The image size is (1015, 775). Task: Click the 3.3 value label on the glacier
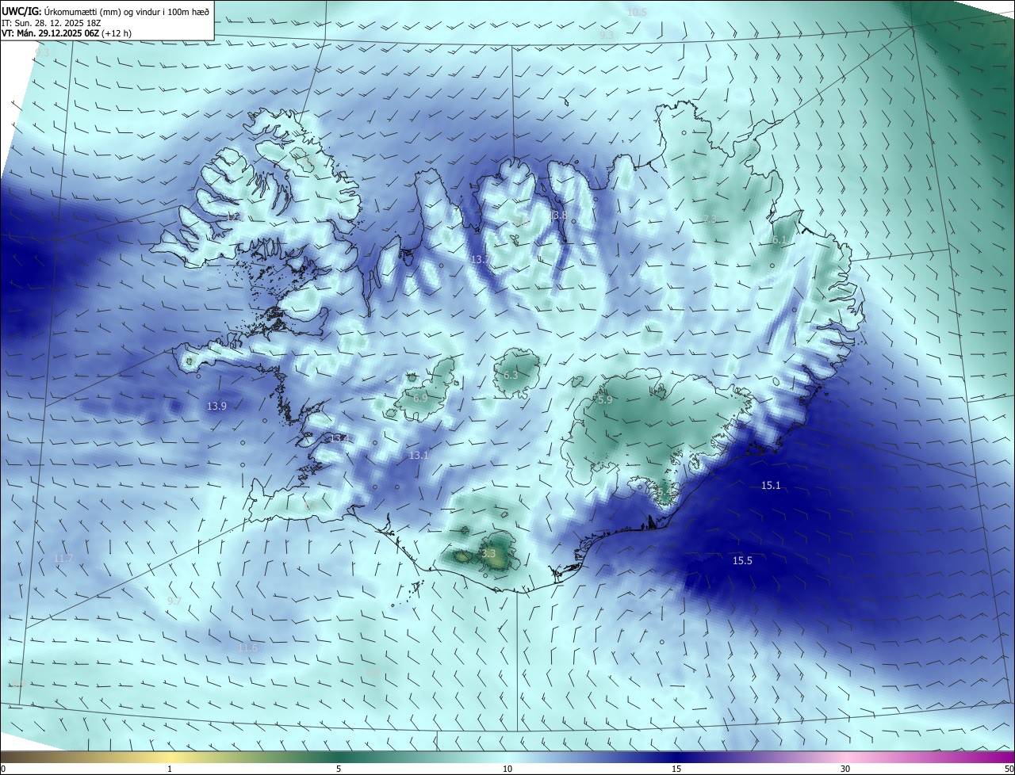pos(488,553)
